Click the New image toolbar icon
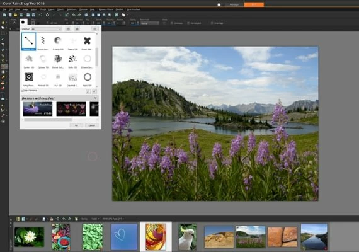Screen dimensions: 359x252 (x=4, y=15)
